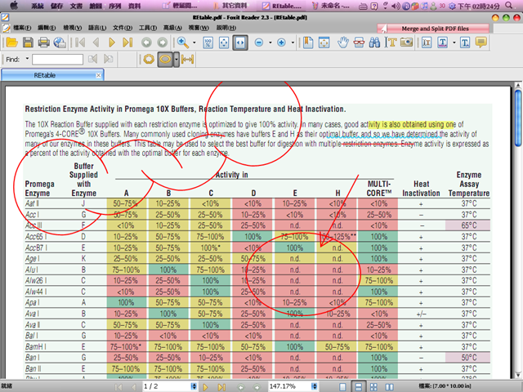Open the zoom-in dropdown arrow
This screenshot has width=523, height=392.
click(x=293, y=42)
